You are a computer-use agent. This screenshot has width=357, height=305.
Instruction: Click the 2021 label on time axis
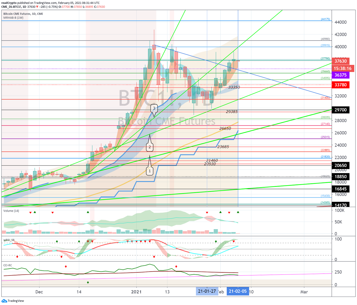click(136, 292)
